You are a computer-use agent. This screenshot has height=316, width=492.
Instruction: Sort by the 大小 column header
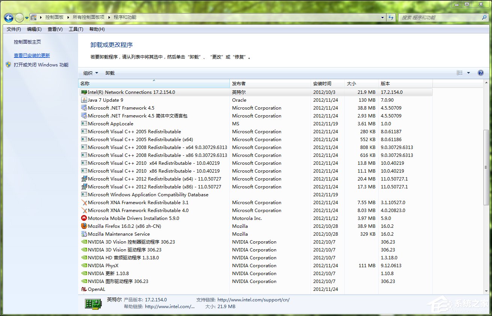pos(361,83)
